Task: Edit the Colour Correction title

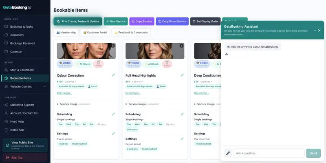Action: 114,75
